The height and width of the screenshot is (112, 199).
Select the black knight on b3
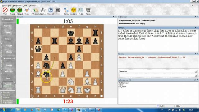46,73
